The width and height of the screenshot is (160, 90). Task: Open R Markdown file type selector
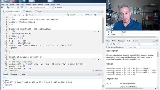[x=98, y=70]
